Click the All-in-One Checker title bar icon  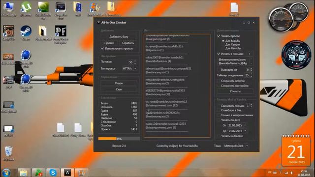(98, 22)
